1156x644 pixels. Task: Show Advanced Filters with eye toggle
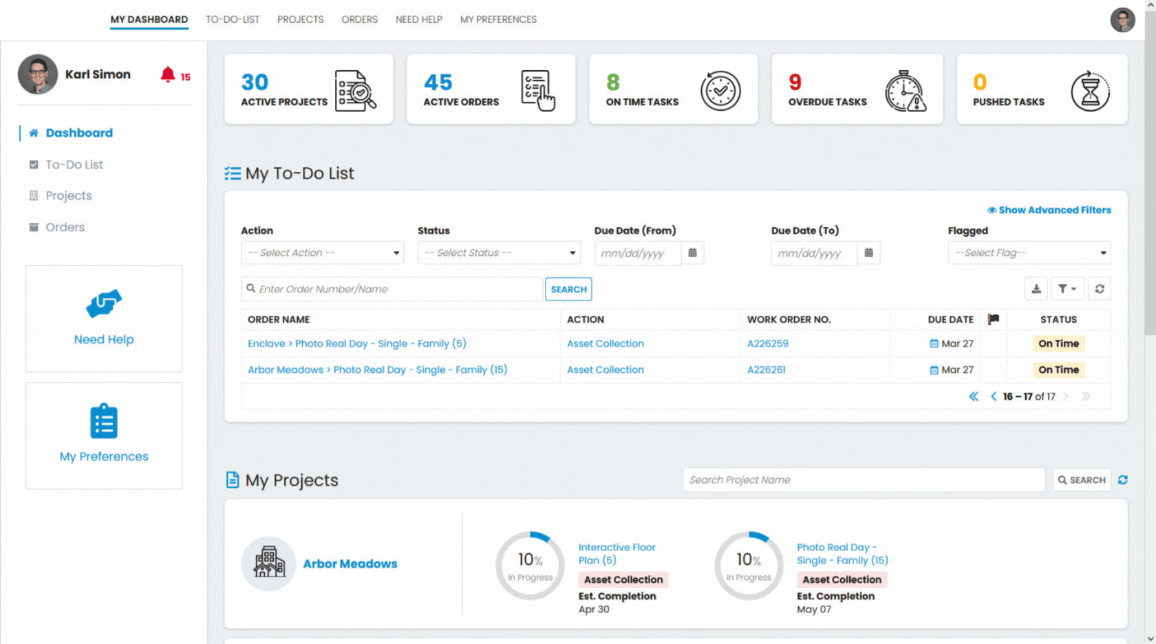click(1049, 210)
